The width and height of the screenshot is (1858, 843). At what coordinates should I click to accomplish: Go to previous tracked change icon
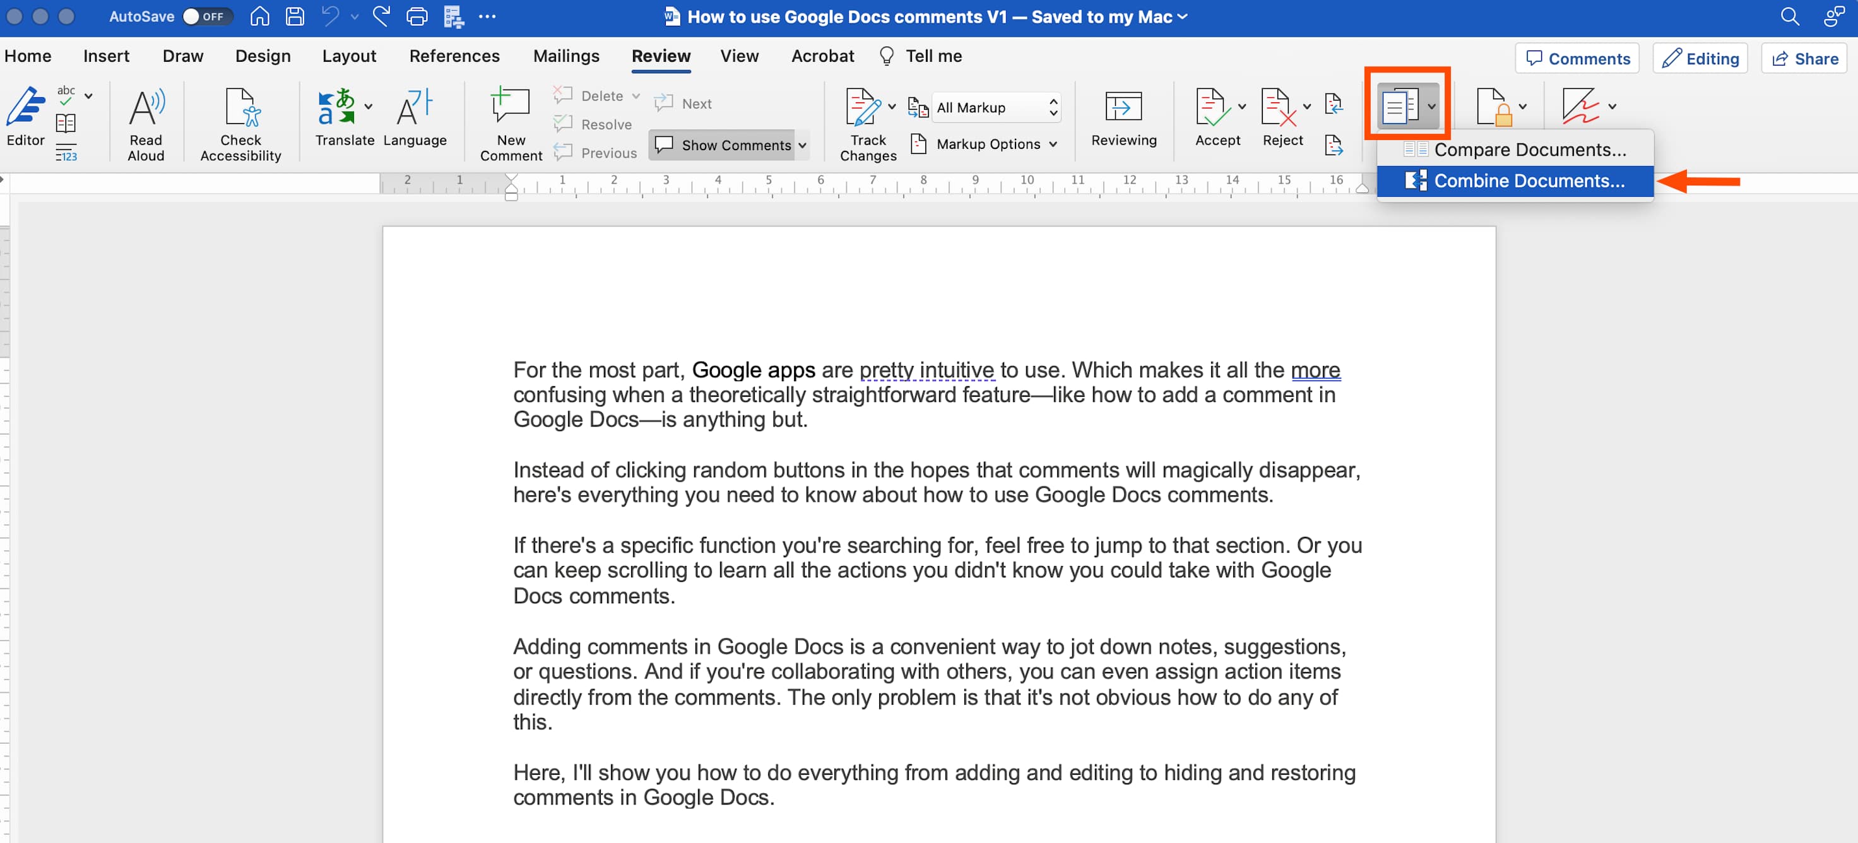tap(1334, 105)
